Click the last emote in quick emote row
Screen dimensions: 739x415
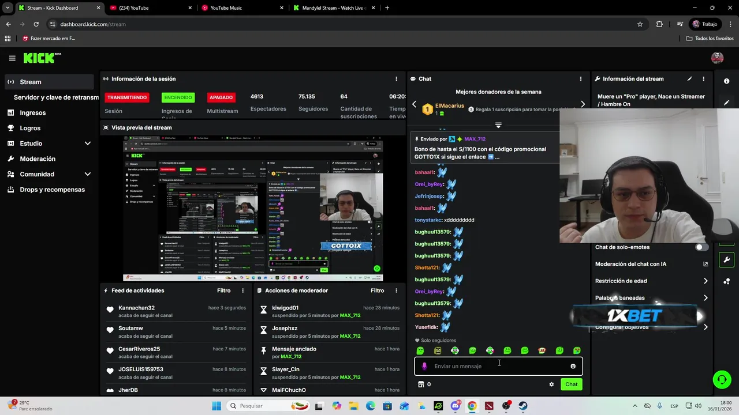point(577,350)
